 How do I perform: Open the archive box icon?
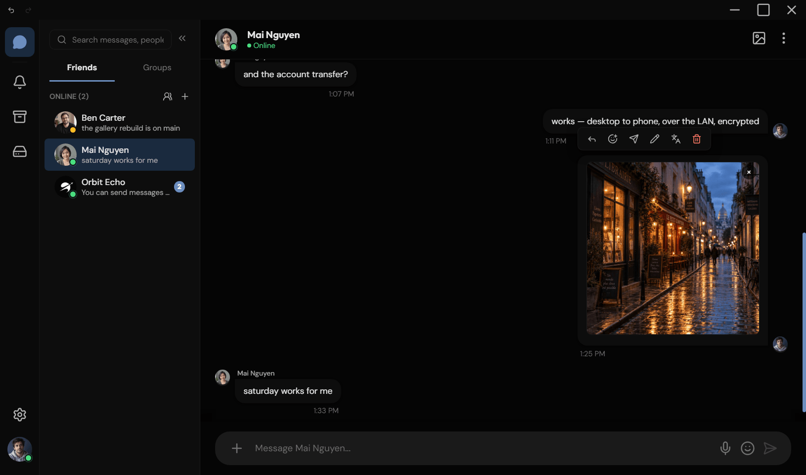(20, 117)
